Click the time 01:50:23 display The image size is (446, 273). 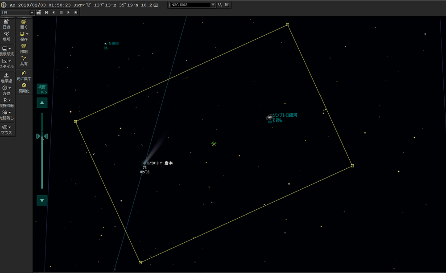59,5
